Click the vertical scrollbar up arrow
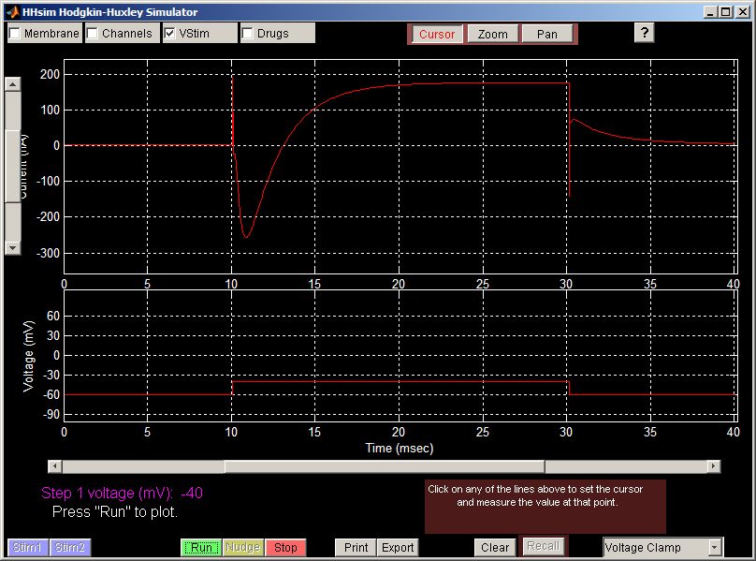 [x=13, y=84]
